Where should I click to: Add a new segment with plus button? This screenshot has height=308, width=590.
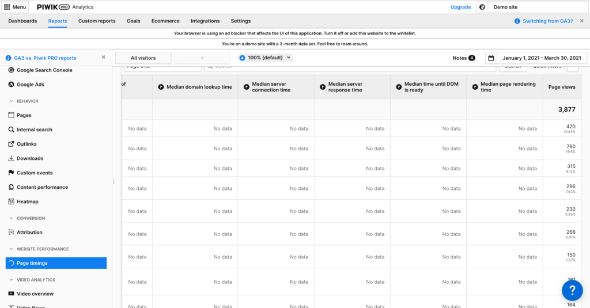point(202,58)
